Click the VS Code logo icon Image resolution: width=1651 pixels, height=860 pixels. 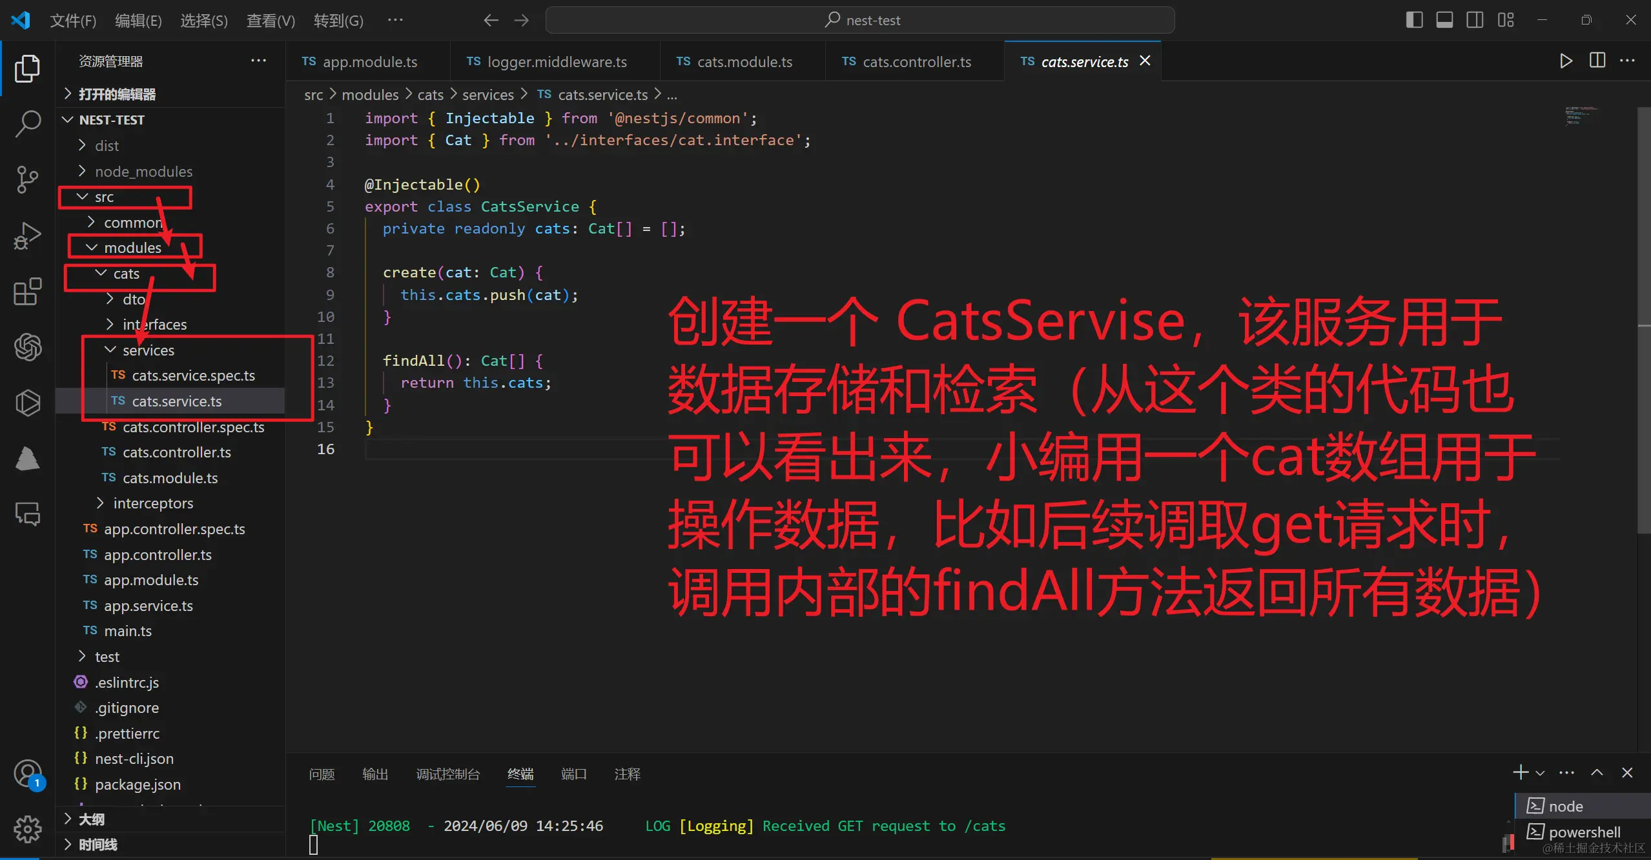[21, 20]
